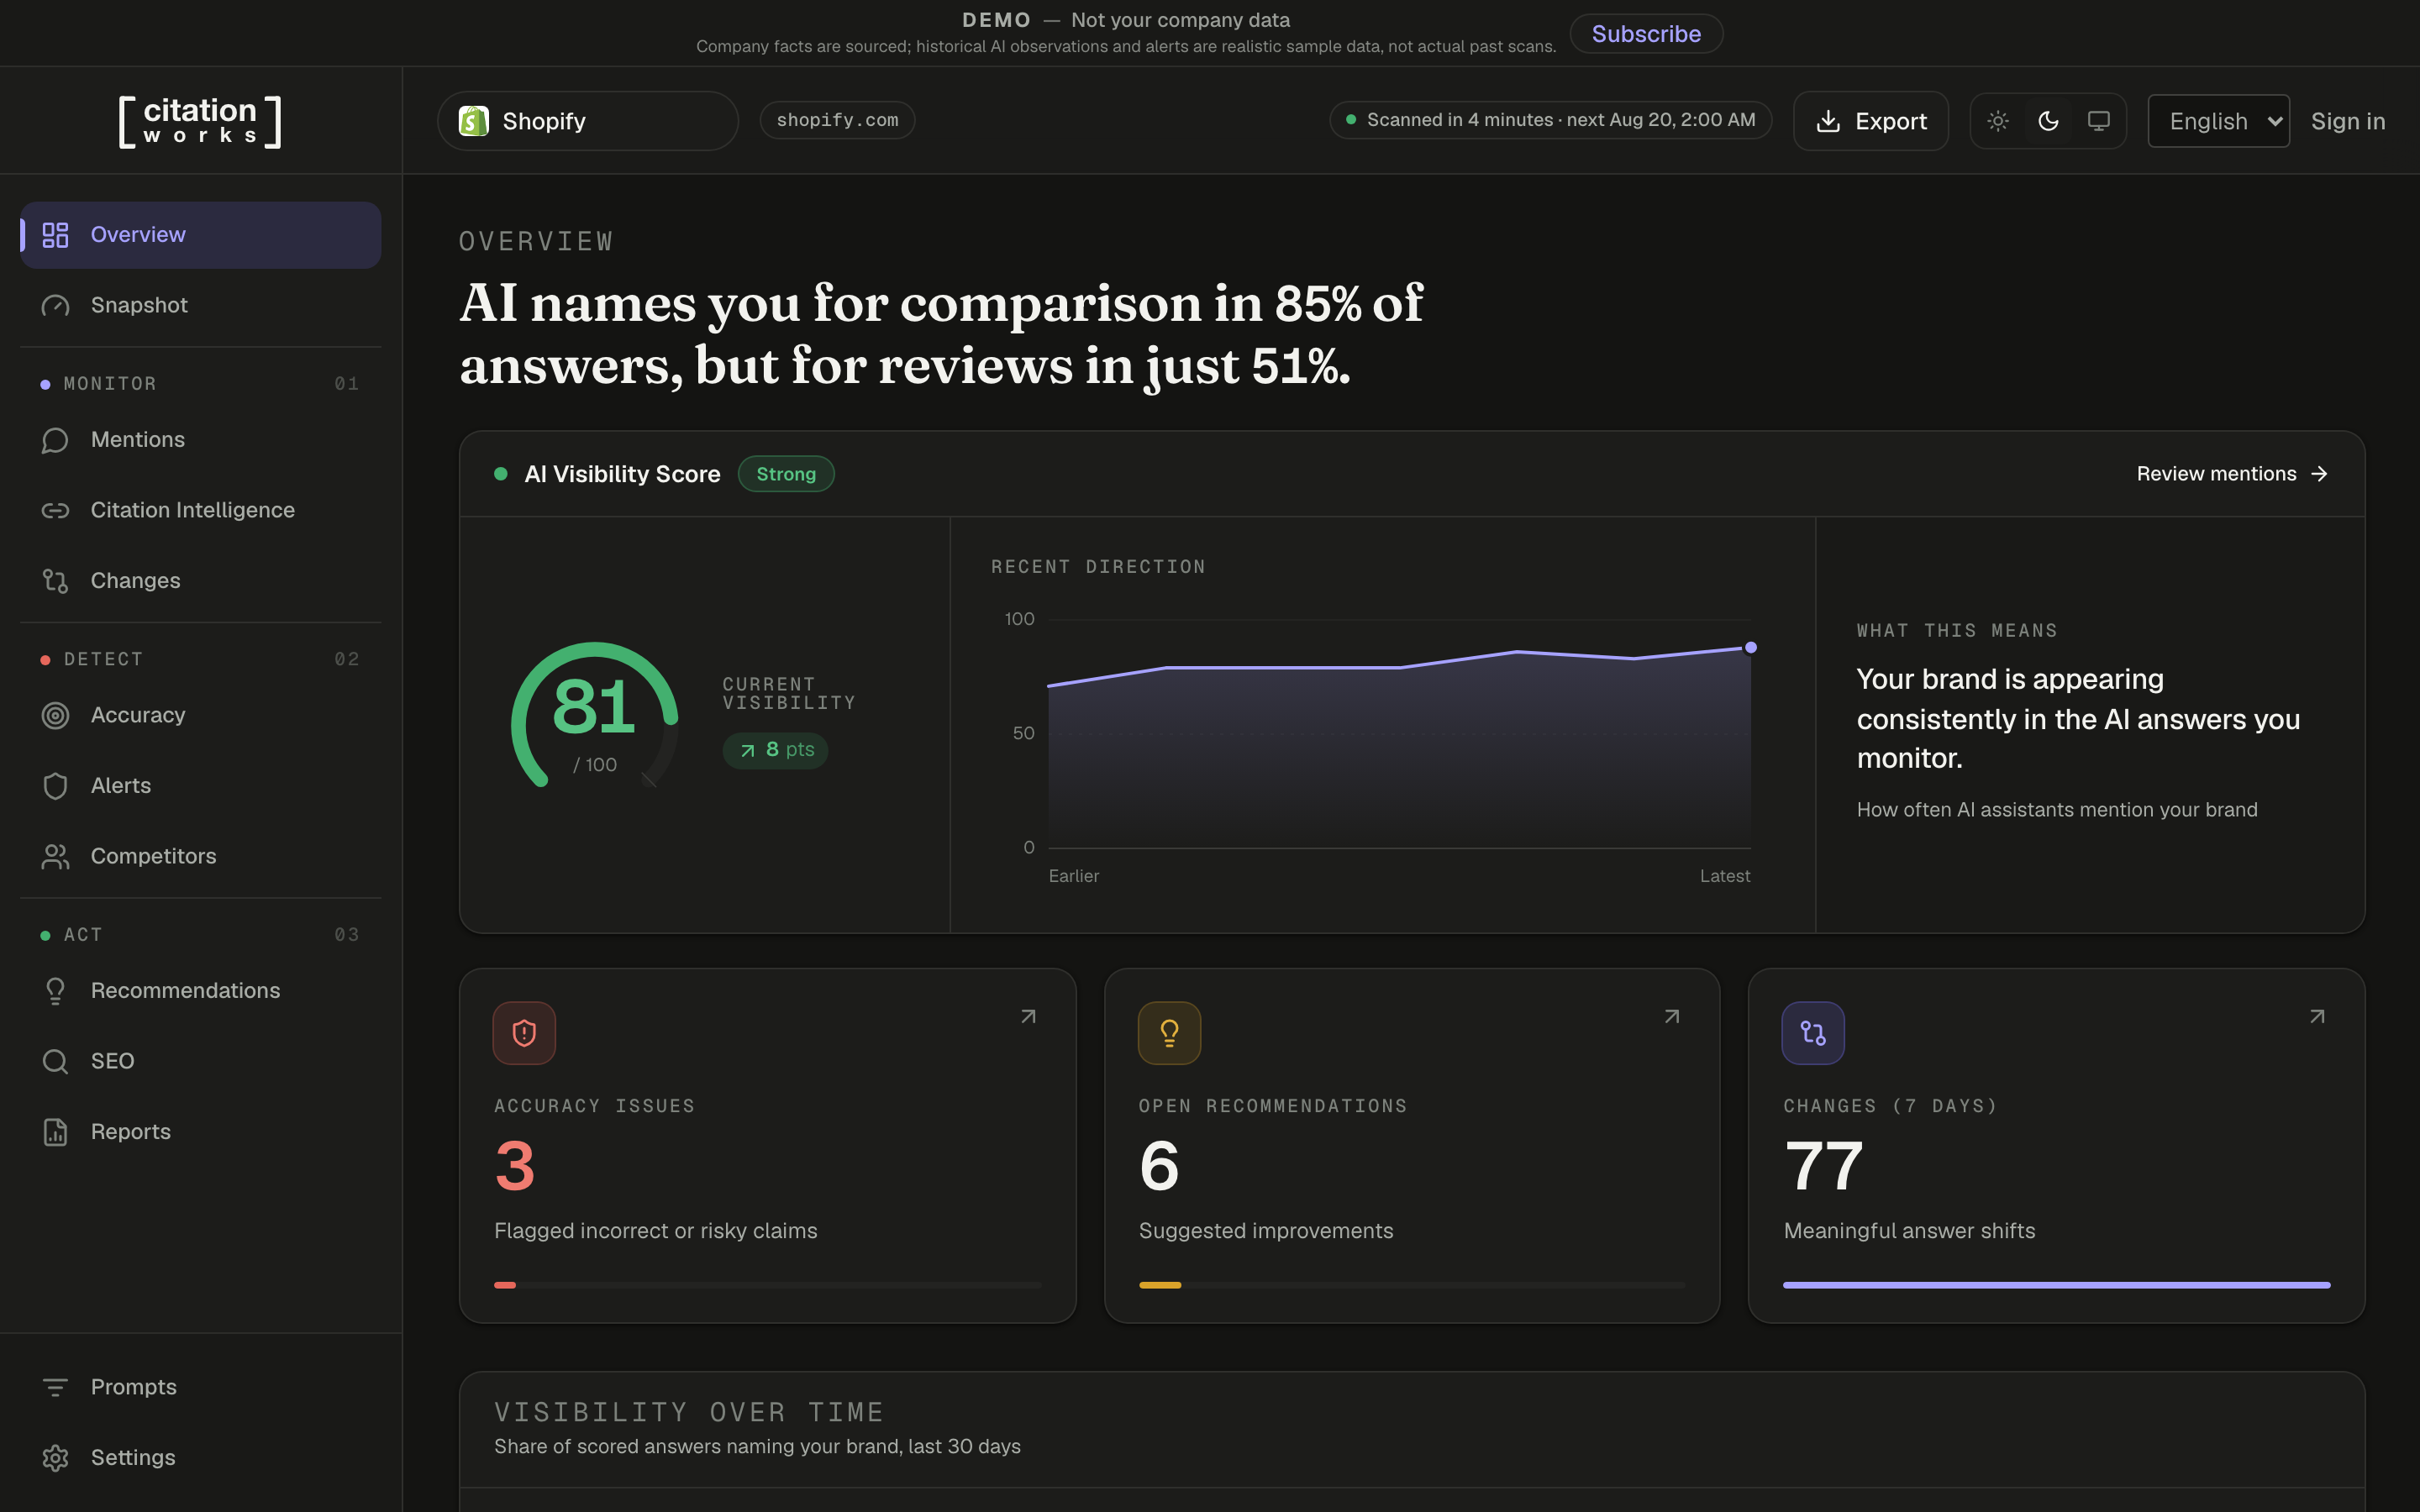Go to Snapshot page
This screenshot has width=2420, height=1512.
coord(201,305)
